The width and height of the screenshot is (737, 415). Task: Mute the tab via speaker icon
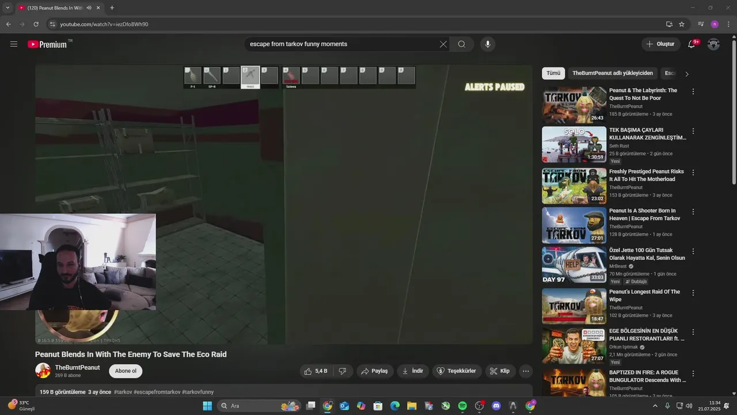tap(88, 8)
